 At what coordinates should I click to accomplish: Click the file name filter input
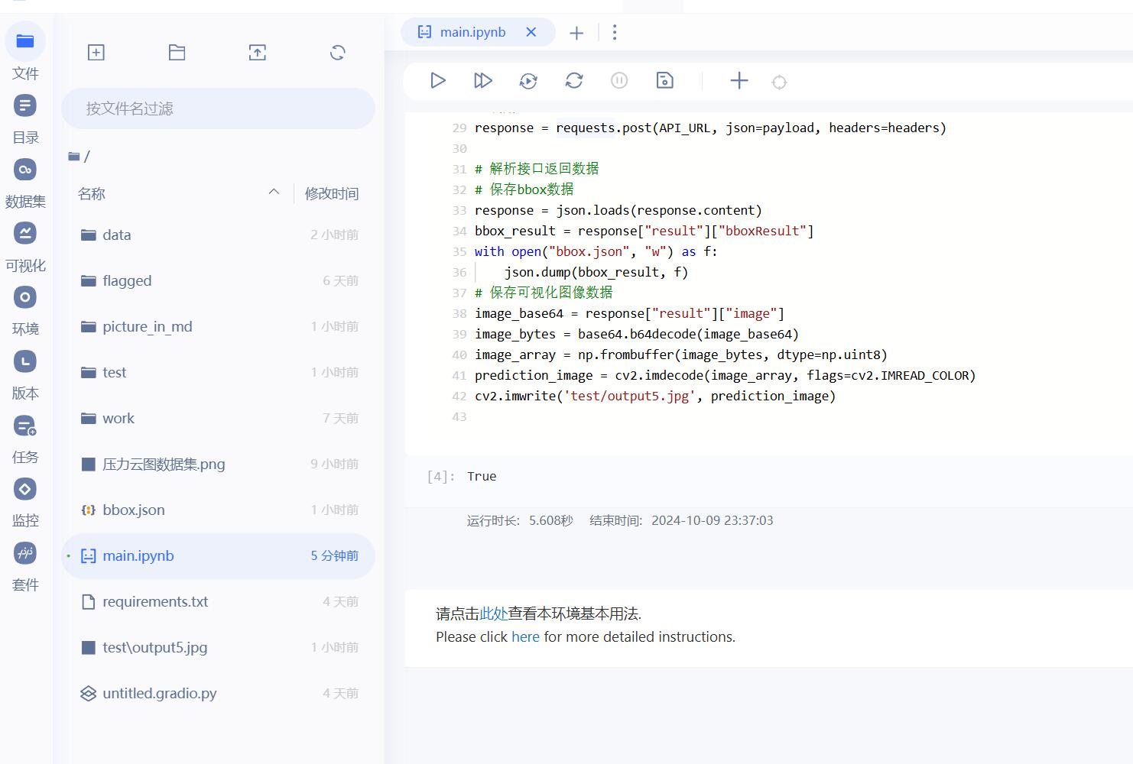coord(218,108)
